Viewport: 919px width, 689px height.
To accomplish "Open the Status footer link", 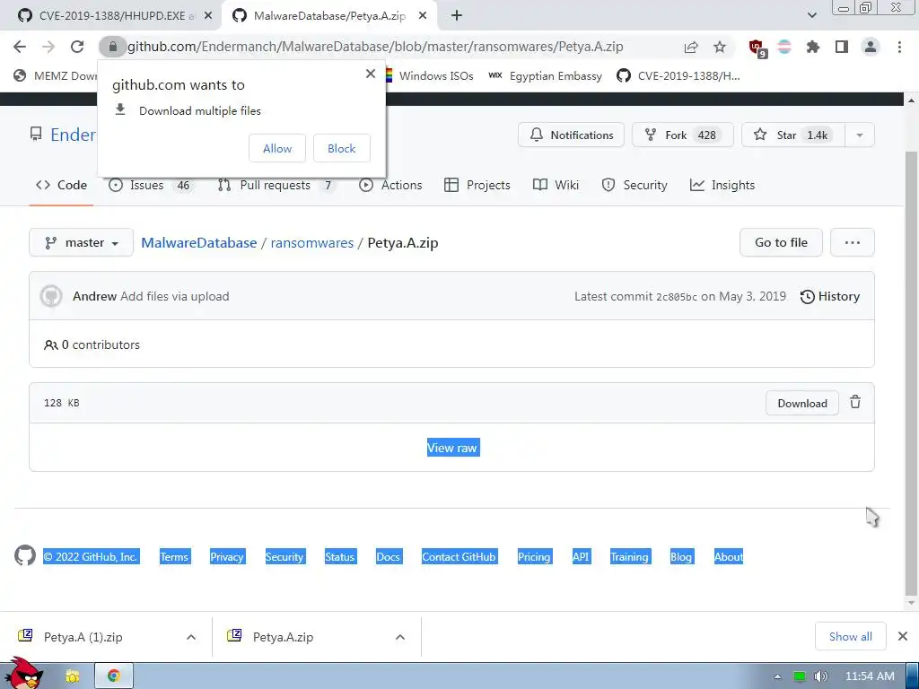I will coord(340,556).
